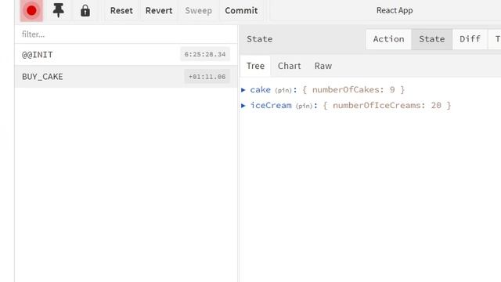501x282 pixels.
Task: Click the pin persist state icon
Action: point(58,10)
